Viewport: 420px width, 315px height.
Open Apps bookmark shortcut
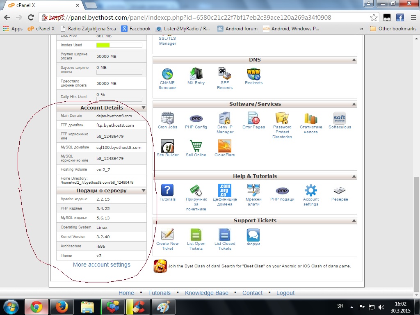[x=13, y=29]
